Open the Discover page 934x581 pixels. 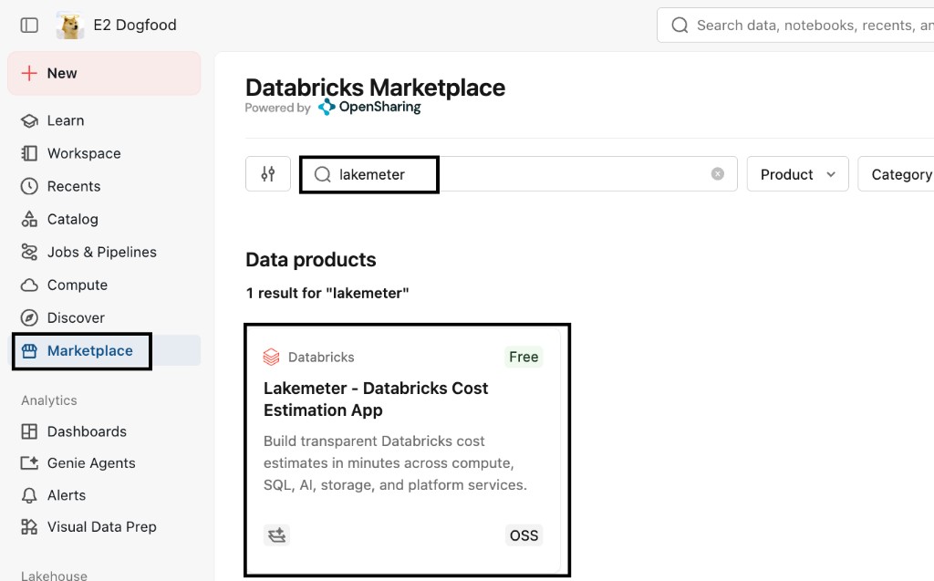(104, 317)
